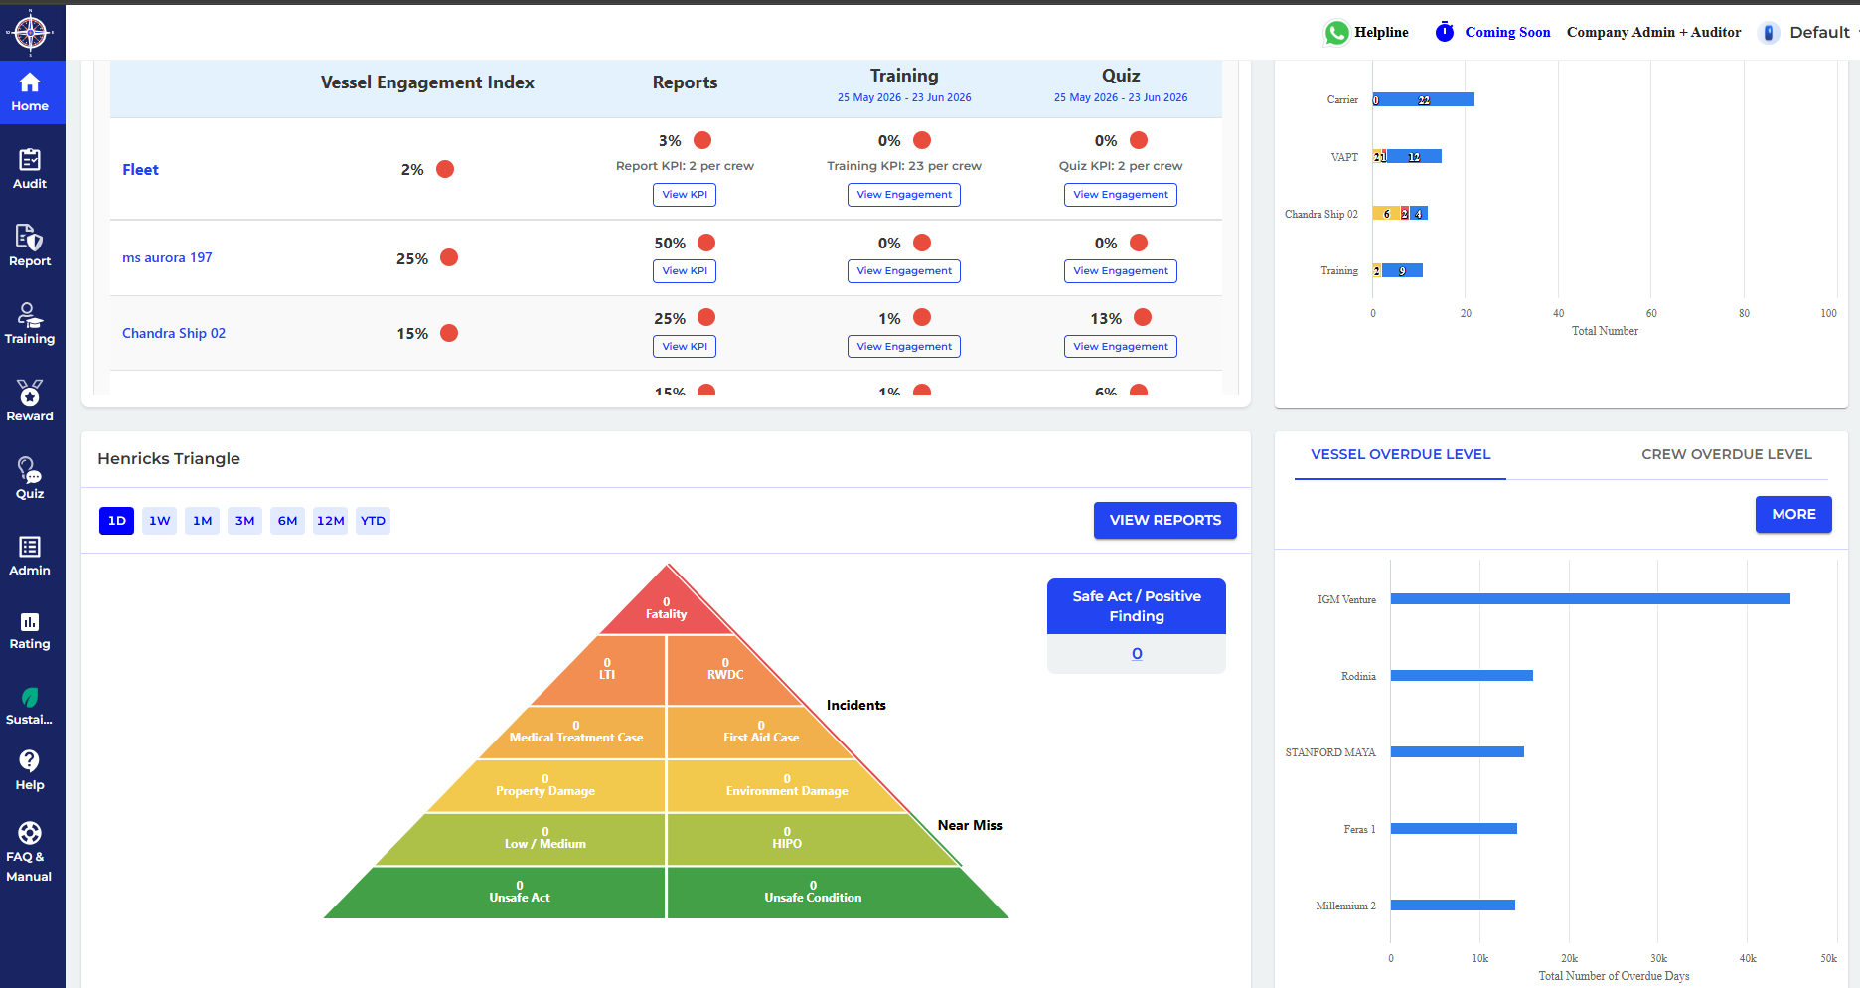Open the Sustainability leaf icon
The image size is (1860, 988).
[x=30, y=698]
